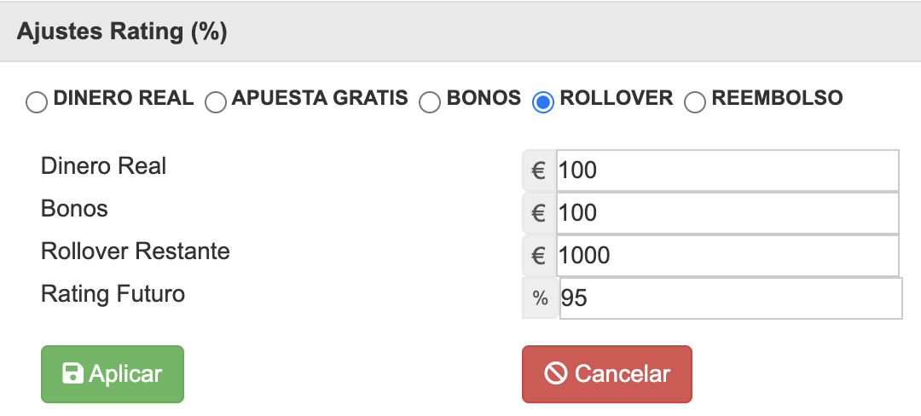Select the DINERO REAL radio button
This screenshot has width=921, height=416.
[x=37, y=102]
